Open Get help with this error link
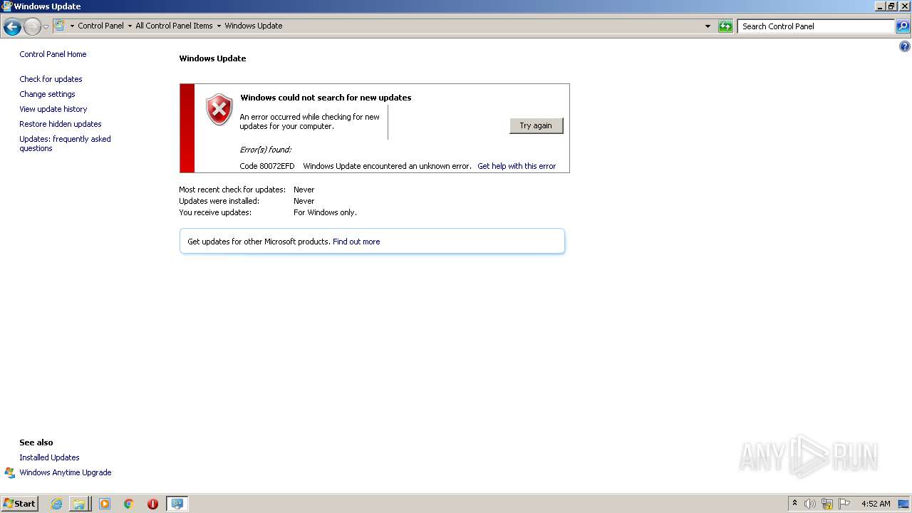Viewport: 912px width, 513px height. 517,166
